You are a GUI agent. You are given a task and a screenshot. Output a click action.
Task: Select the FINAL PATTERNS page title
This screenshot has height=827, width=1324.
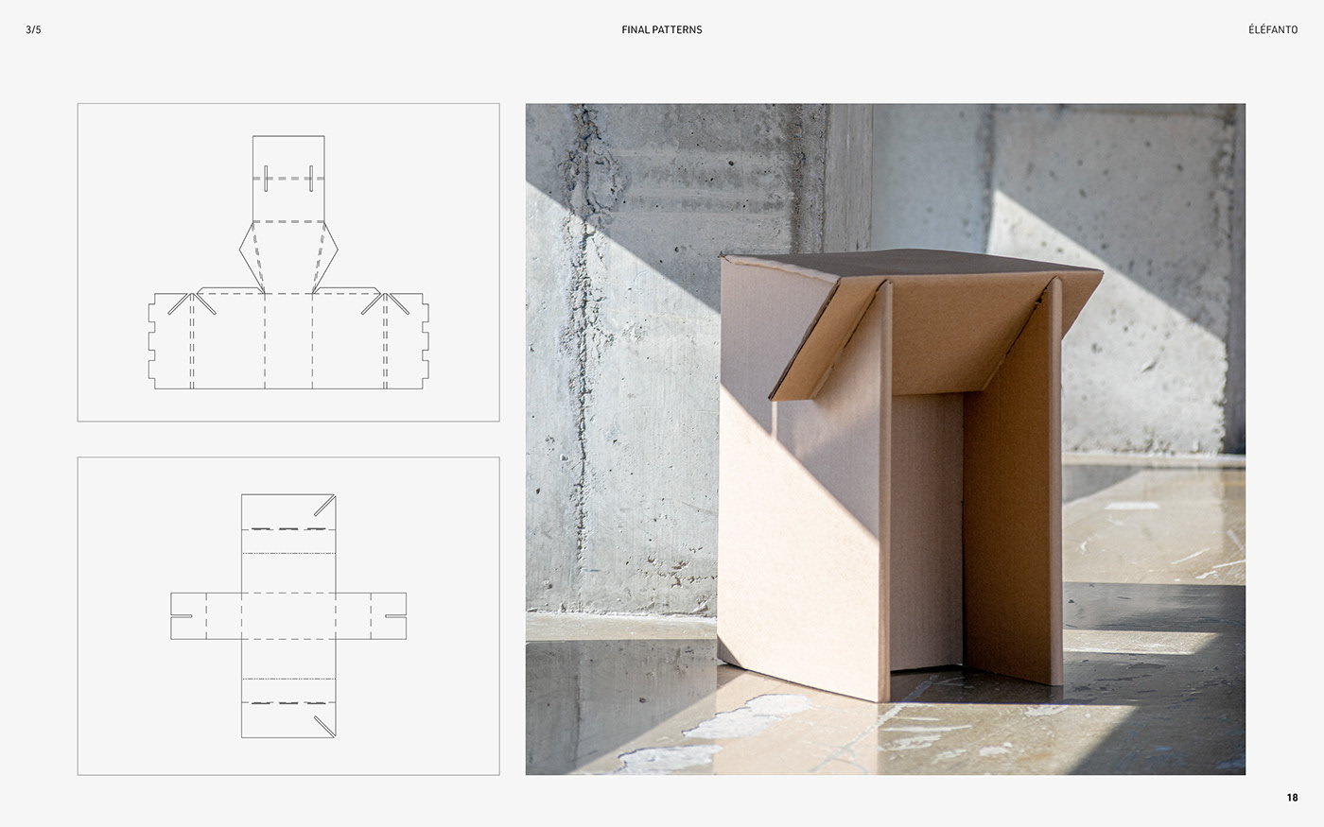(662, 29)
